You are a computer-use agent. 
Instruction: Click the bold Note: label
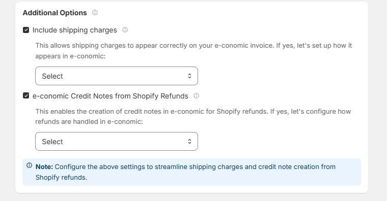(44, 167)
